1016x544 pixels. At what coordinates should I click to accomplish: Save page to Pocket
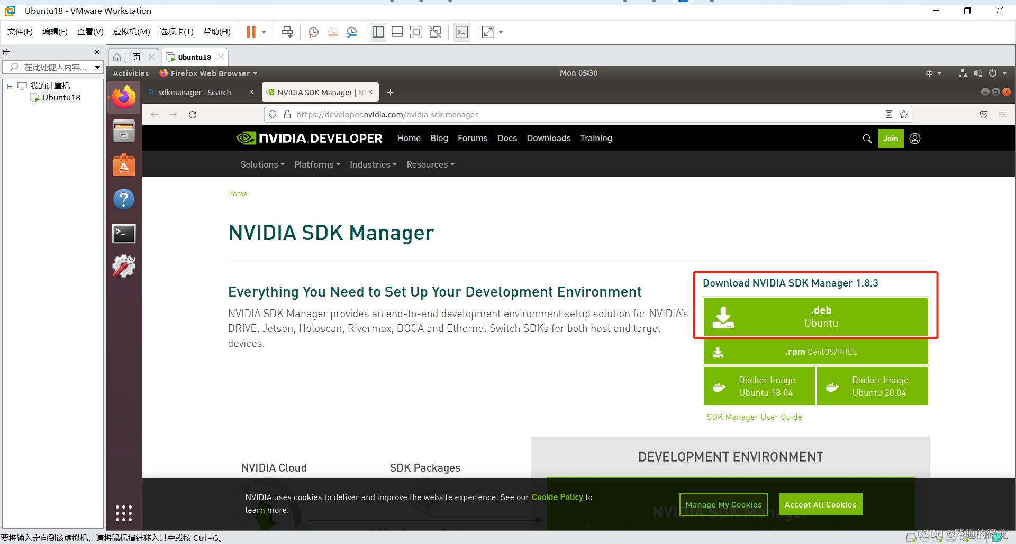984,114
